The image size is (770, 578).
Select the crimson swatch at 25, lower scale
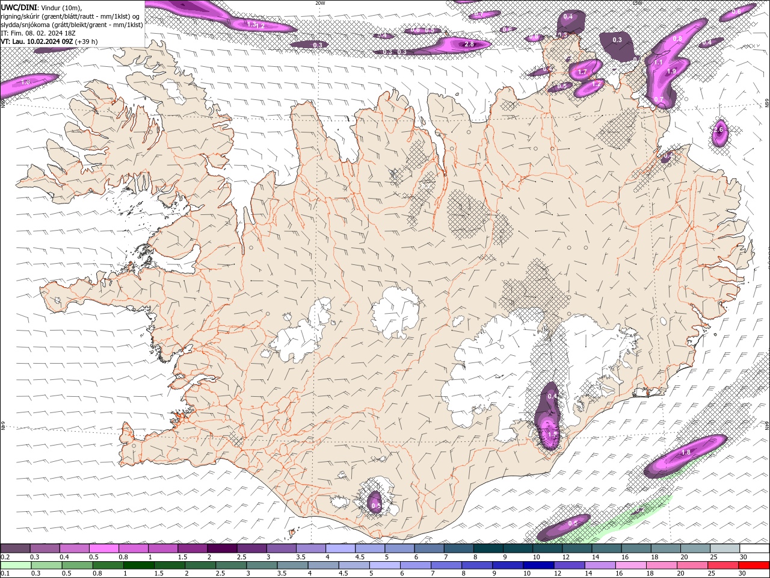pos(723,565)
